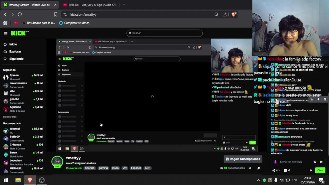This screenshot has width=329, height=185.
Task: Bookmark this page with bookmark icon
Action: (x=56, y=14)
